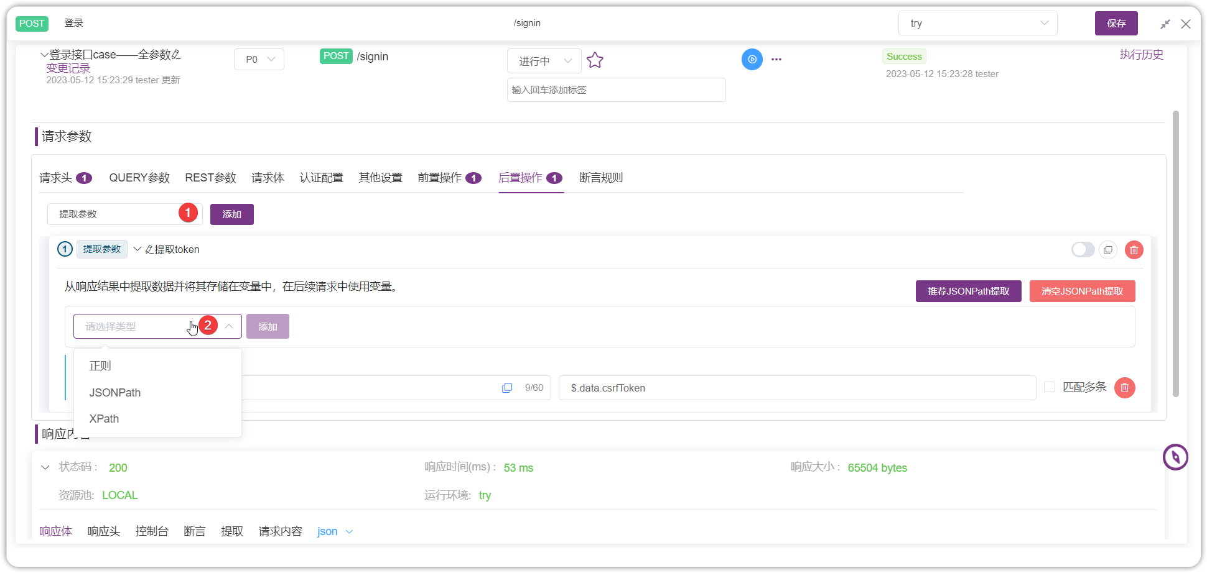Open the try environment dropdown

coord(977,23)
